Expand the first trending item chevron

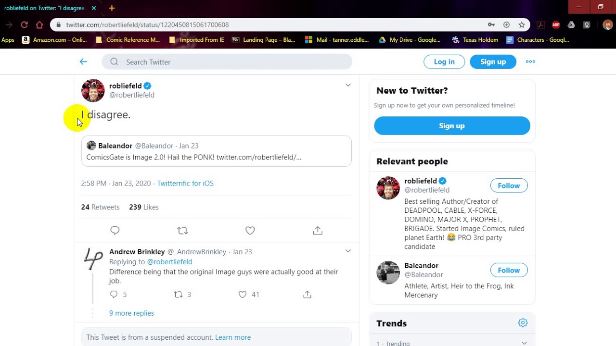tap(524, 343)
